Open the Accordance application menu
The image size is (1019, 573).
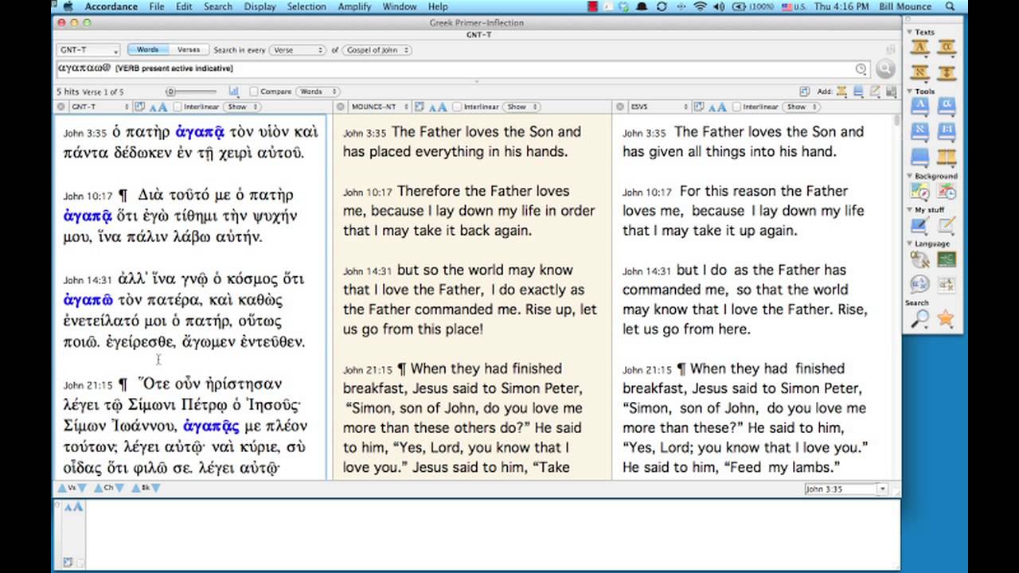click(x=110, y=6)
